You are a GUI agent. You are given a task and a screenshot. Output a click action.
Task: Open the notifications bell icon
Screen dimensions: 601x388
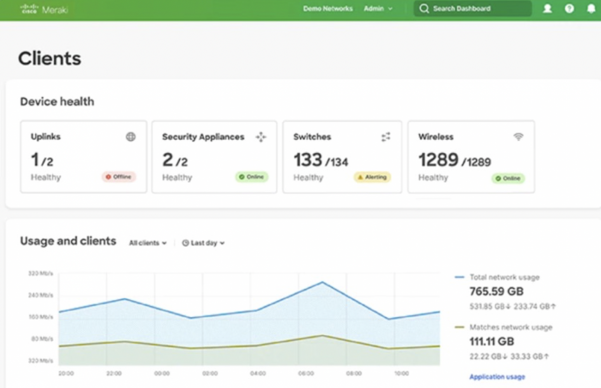[591, 9]
